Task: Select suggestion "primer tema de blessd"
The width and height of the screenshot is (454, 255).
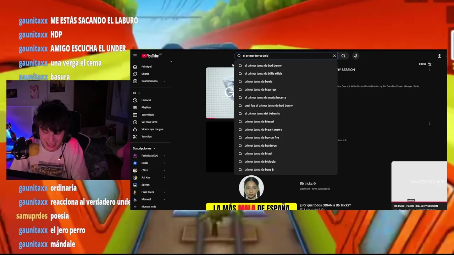Action: coord(286,121)
